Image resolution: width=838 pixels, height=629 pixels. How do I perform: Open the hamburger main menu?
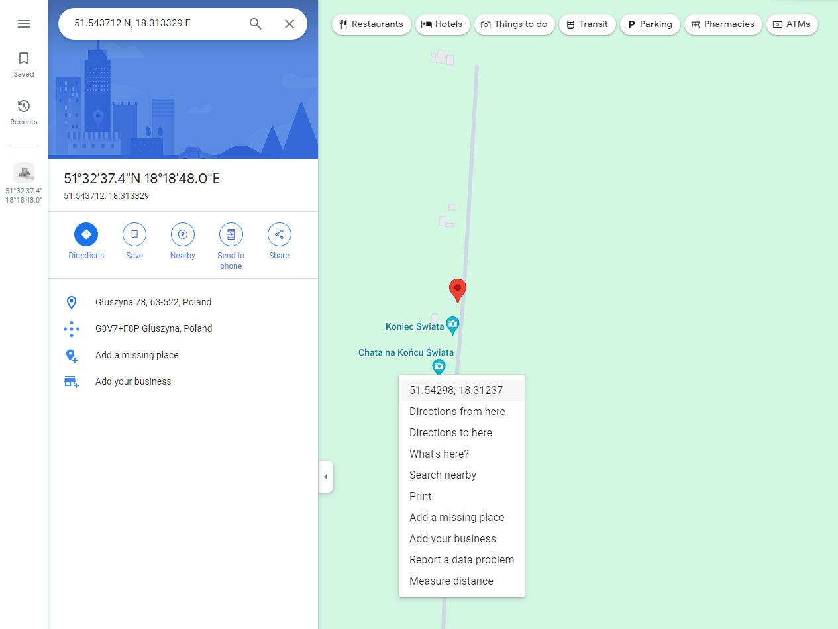24,24
